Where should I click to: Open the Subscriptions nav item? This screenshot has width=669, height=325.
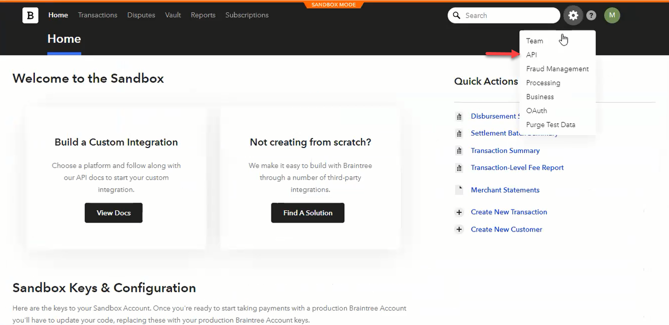point(247,15)
